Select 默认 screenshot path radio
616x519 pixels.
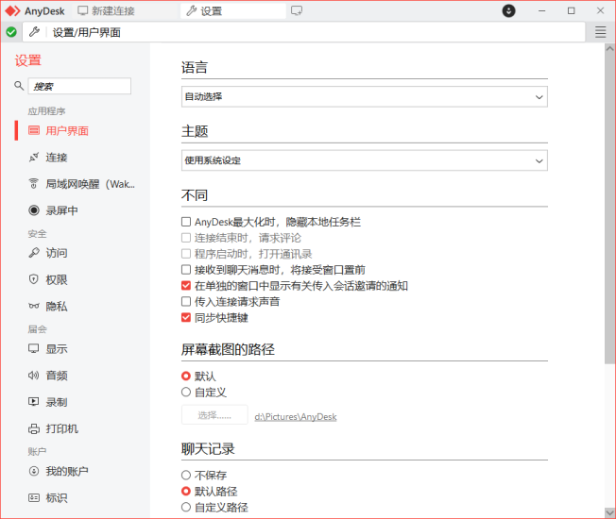[x=186, y=377]
